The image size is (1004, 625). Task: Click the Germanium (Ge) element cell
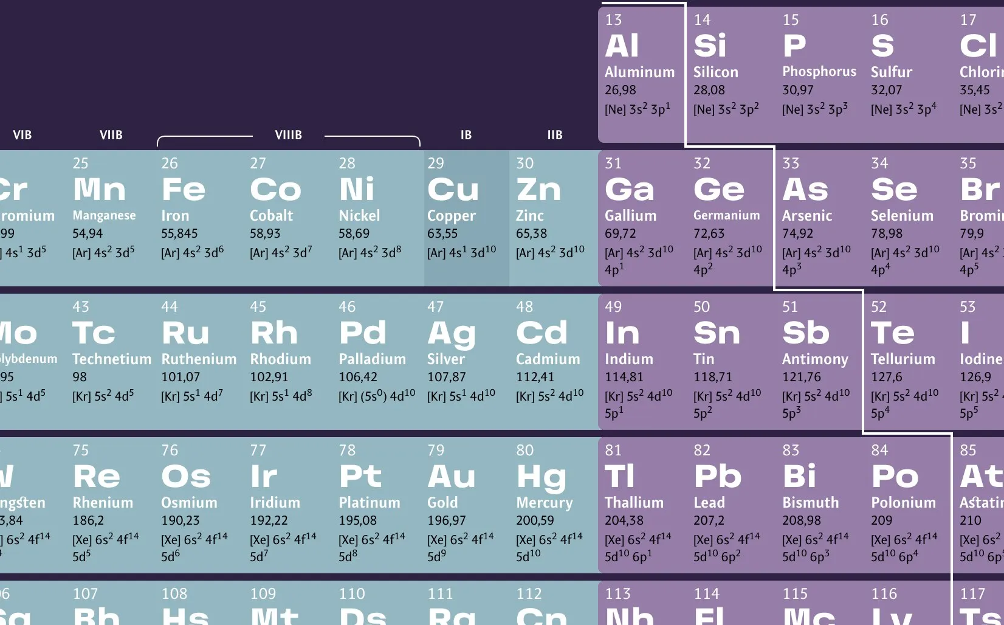(x=731, y=218)
